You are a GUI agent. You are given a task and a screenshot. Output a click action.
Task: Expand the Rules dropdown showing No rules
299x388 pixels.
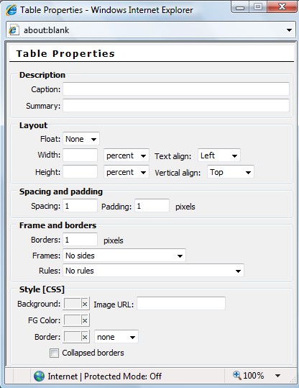click(x=153, y=271)
